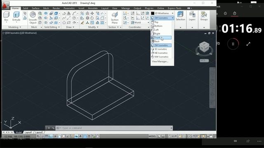This screenshot has width=264, height=148.
Task: Select the Spline draw tool
Action: click(64, 18)
